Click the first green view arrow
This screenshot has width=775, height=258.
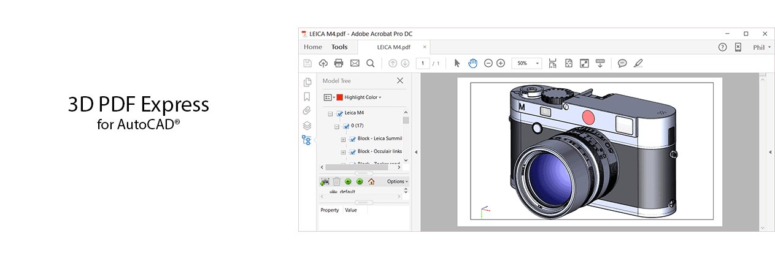pos(348,181)
